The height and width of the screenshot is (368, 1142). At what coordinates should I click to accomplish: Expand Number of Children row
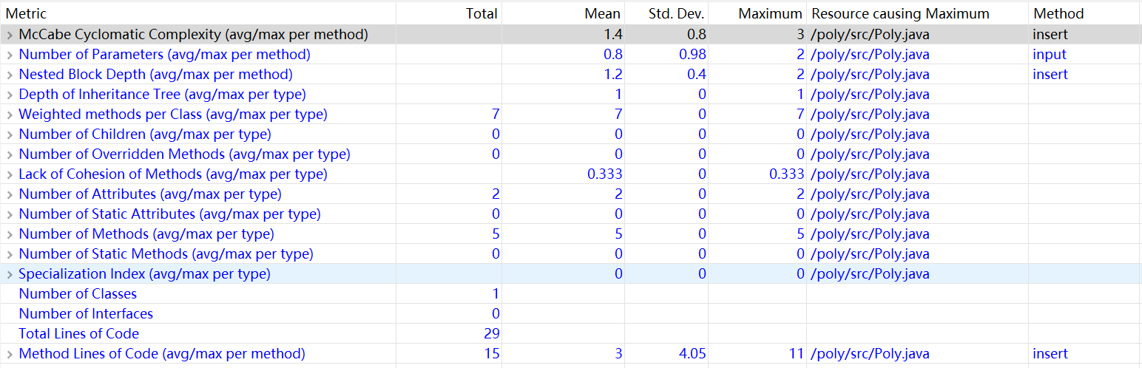point(9,134)
